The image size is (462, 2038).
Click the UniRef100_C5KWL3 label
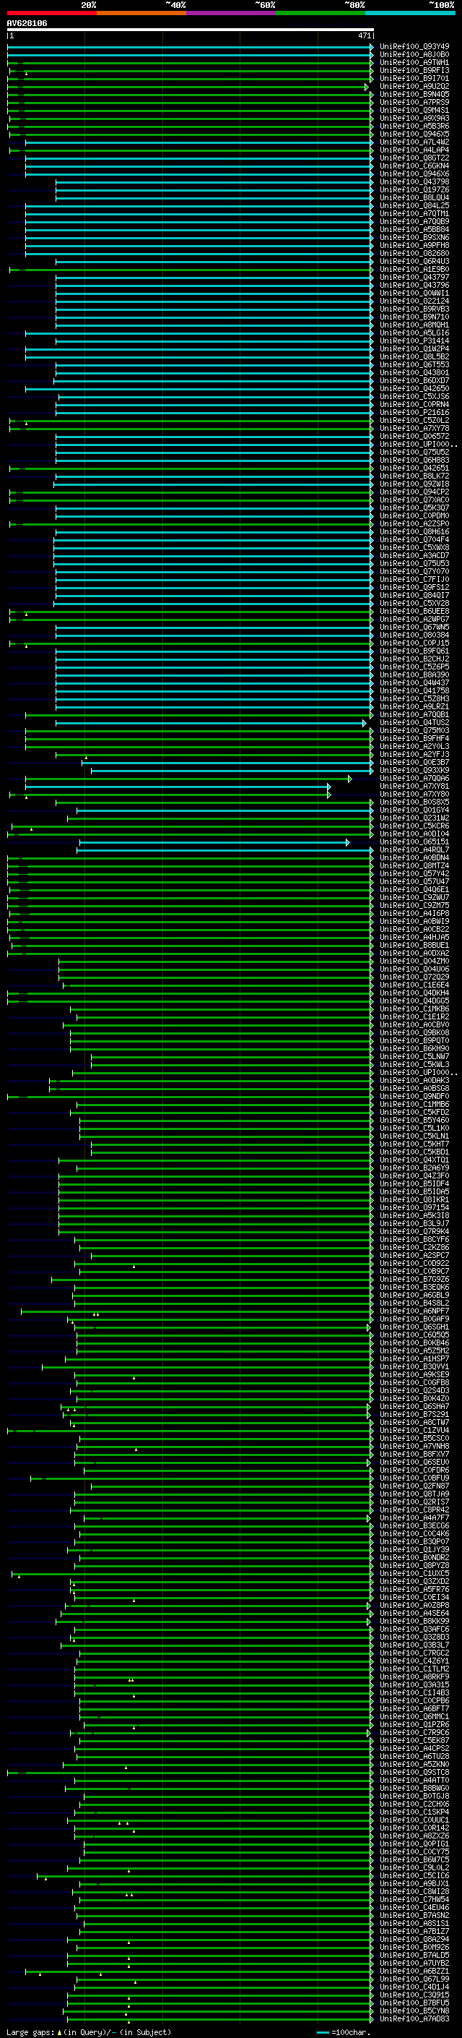[x=414, y=1064]
